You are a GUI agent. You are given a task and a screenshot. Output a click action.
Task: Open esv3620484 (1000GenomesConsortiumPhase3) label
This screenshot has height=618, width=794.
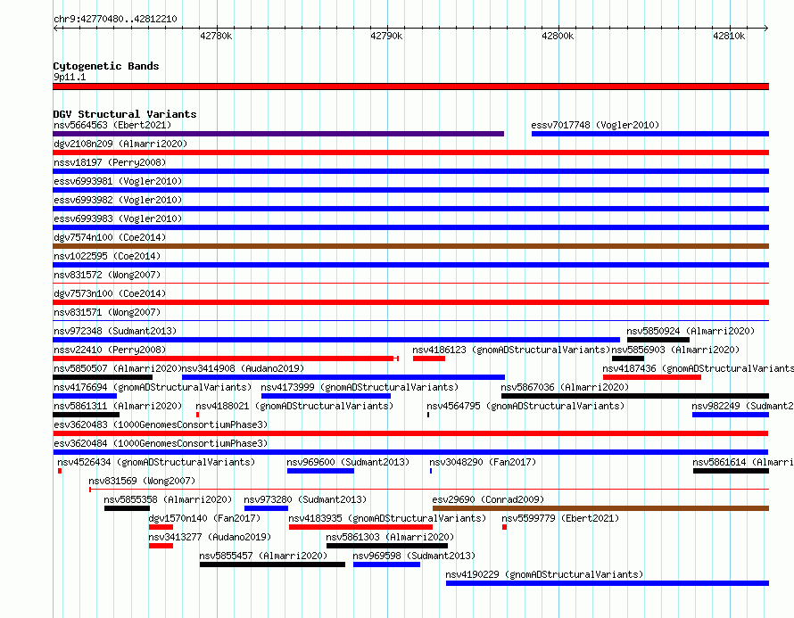point(161,443)
